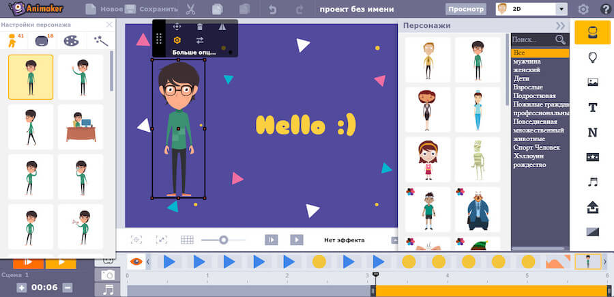This screenshot has width=614, height=297.
Task: Switch to the facial expressions tab
Action: 41,41
